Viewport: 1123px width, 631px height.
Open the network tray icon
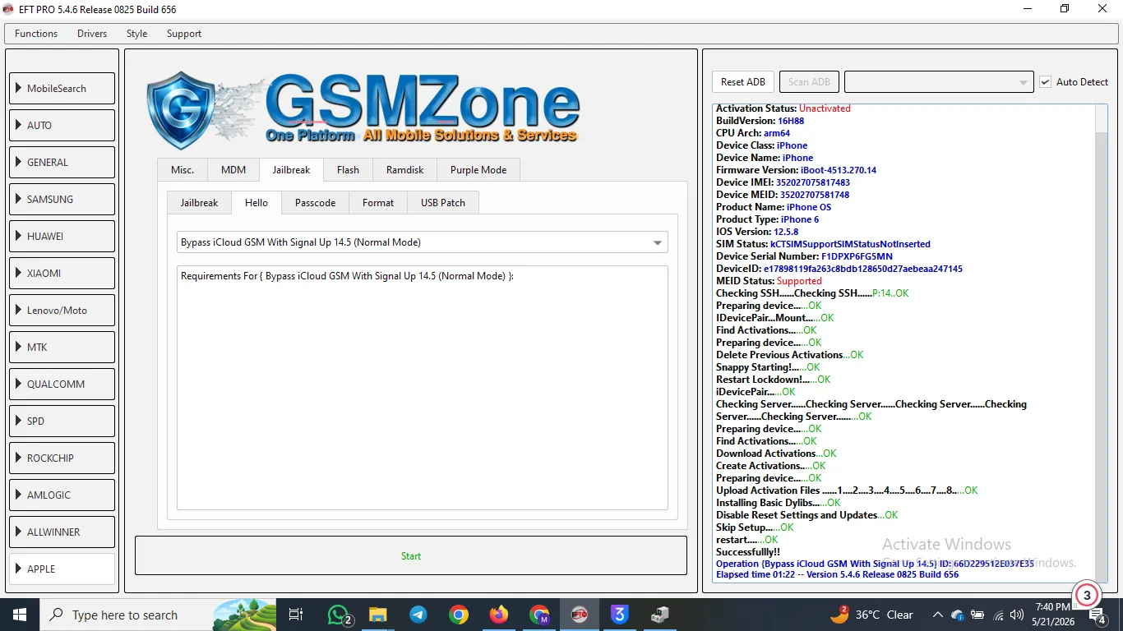click(x=998, y=615)
